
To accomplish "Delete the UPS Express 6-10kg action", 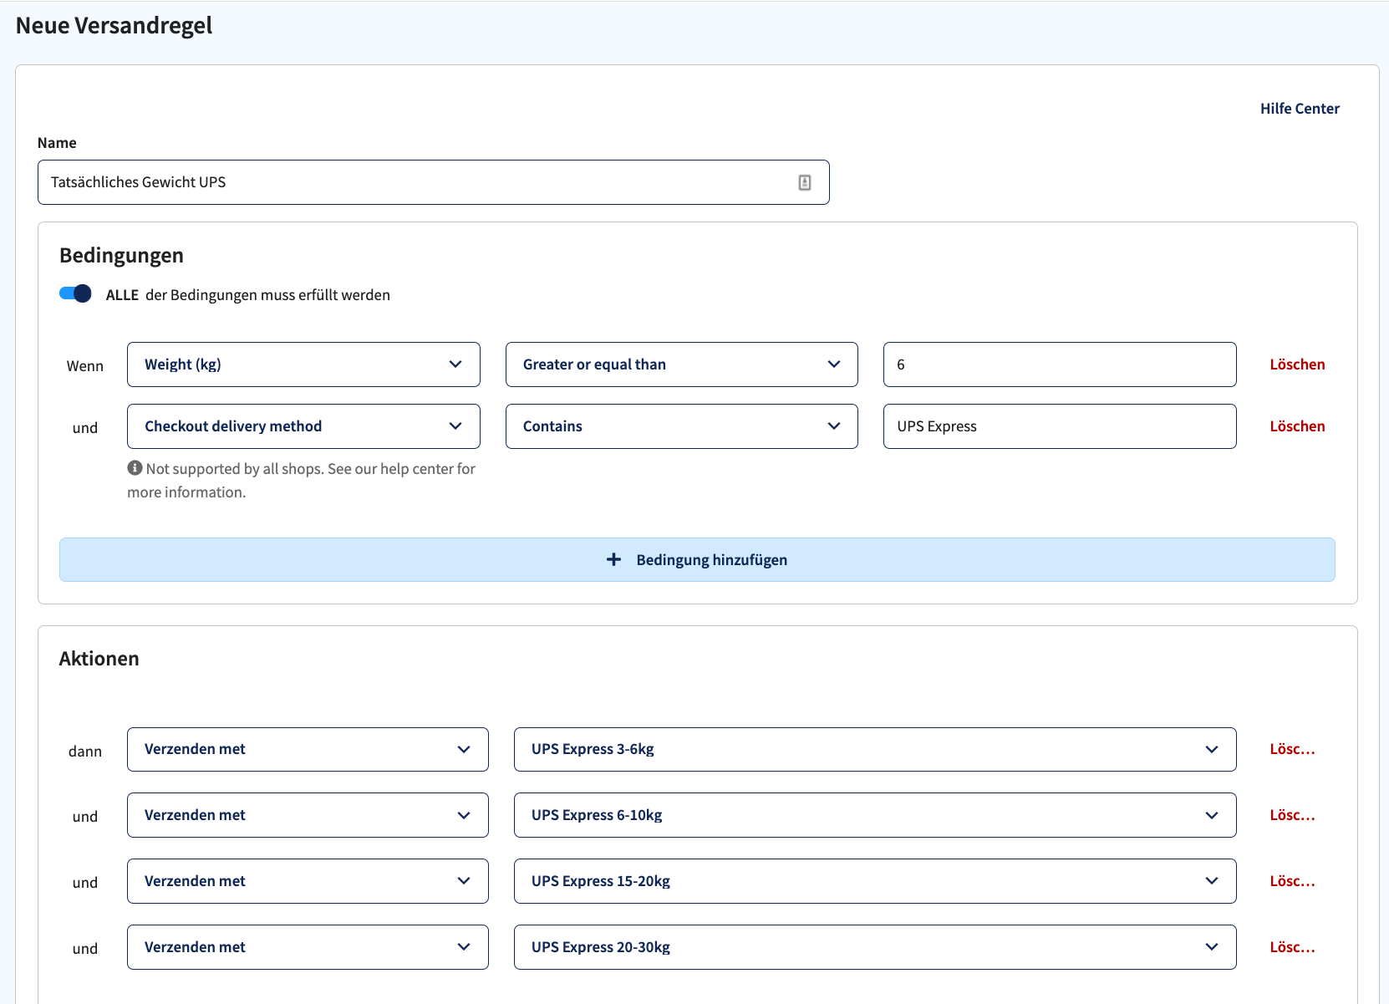I will 1292,815.
